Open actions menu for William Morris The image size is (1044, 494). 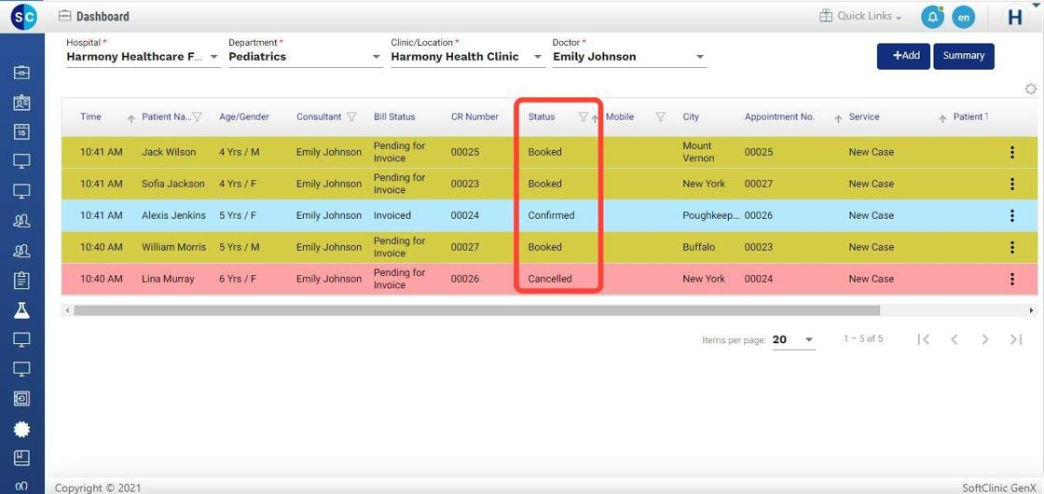point(1012,247)
